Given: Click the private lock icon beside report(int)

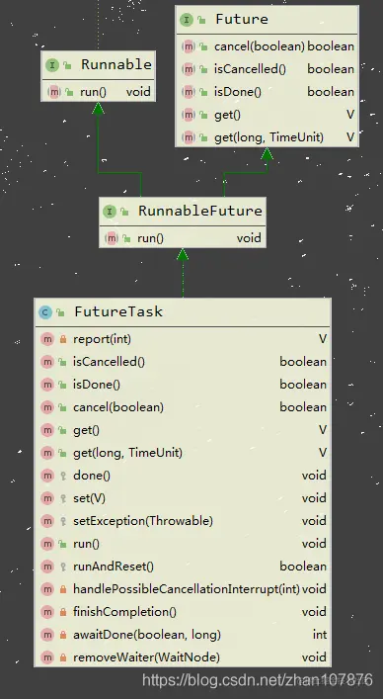Looking at the screenshot, I should coord(63,340).
